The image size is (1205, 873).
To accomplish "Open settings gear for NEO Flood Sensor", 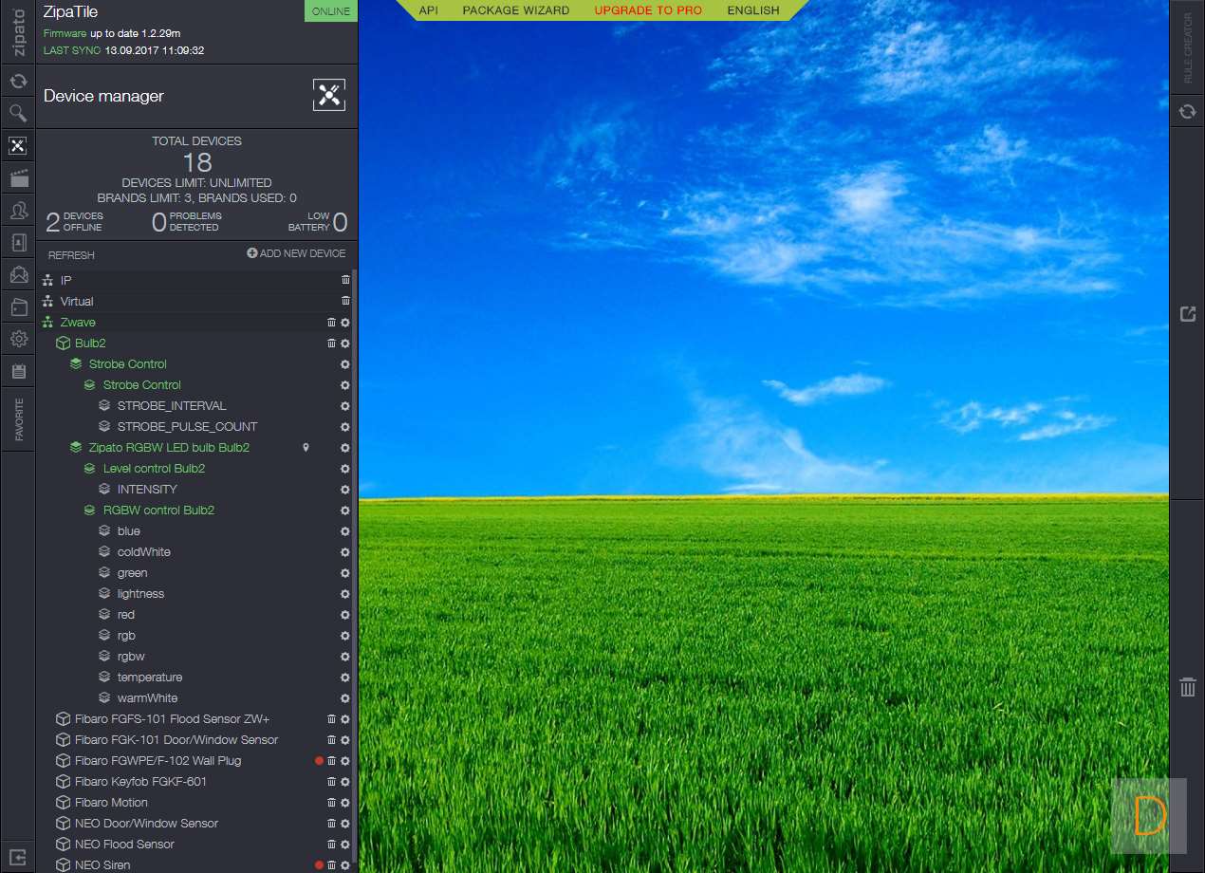I will coord(345,845).
